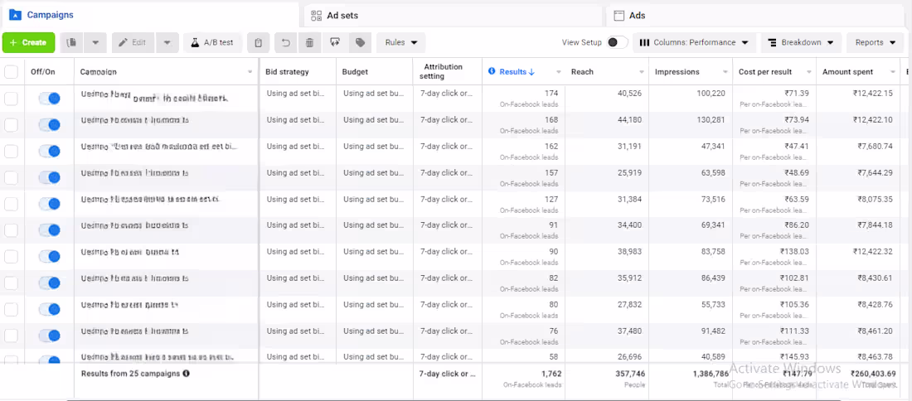912x401 pixels.
Task: Switch to the Campaigns tab
Action: point(151,15)
